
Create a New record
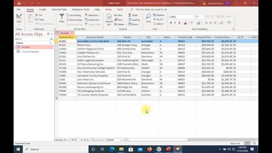[x=118, y=15]
